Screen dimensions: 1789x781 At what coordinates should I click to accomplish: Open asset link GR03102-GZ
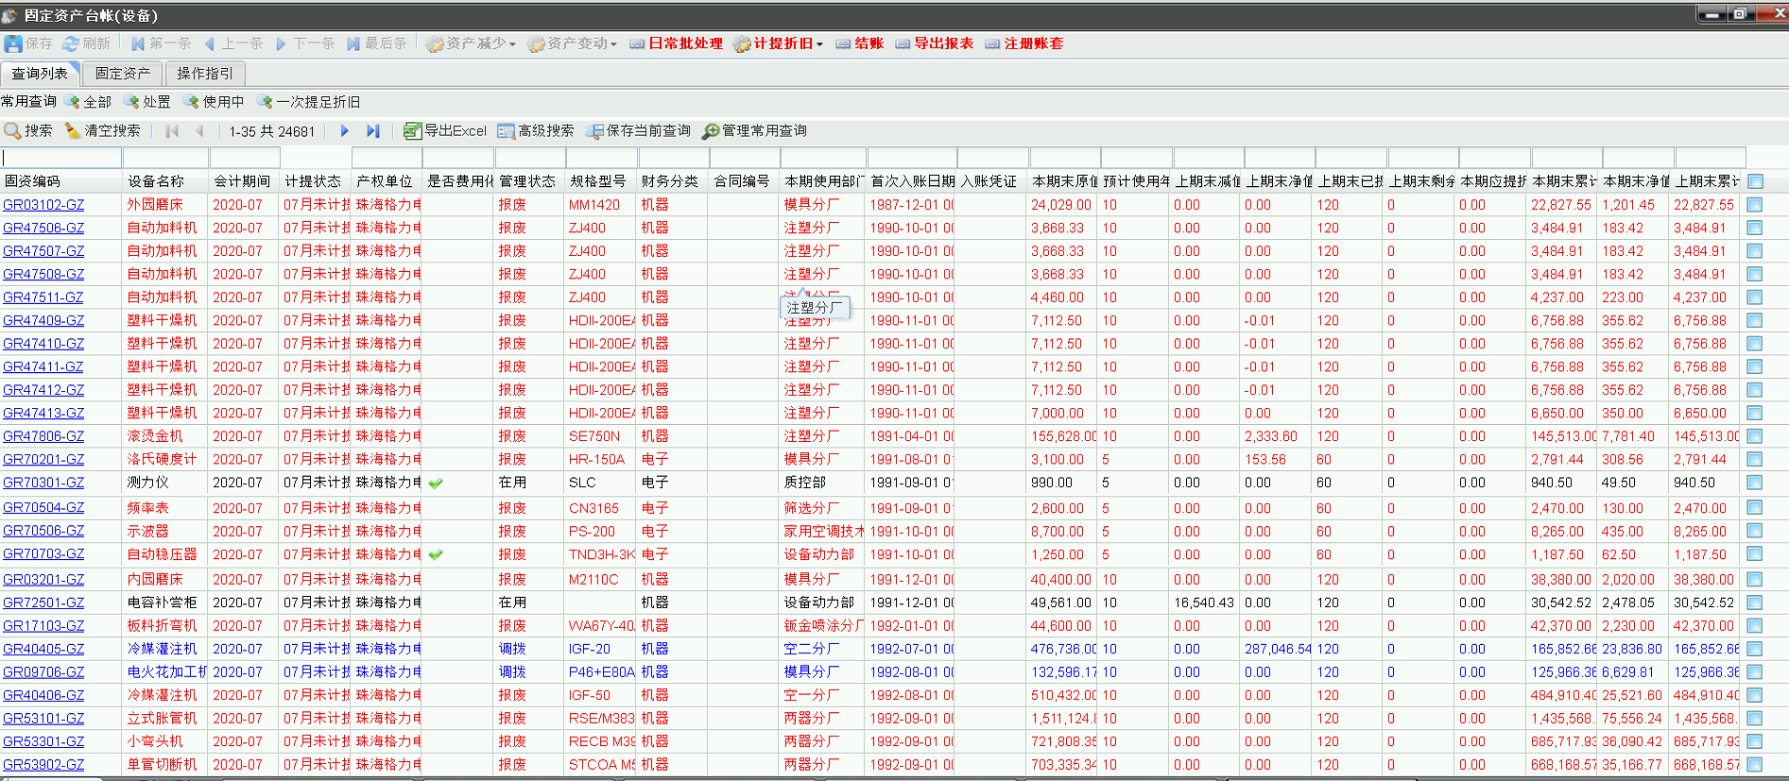[x=43, y=205]
